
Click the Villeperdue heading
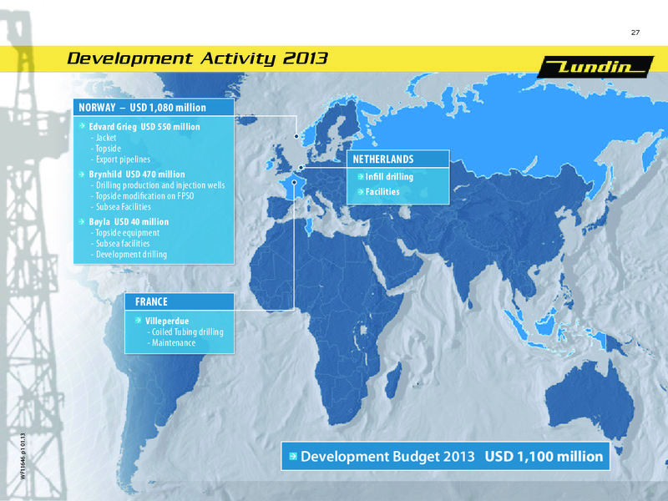click(167, 321)
